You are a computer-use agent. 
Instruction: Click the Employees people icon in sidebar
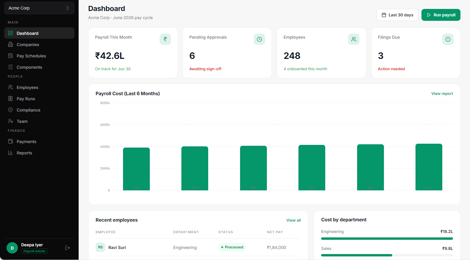tap(10, 87)
